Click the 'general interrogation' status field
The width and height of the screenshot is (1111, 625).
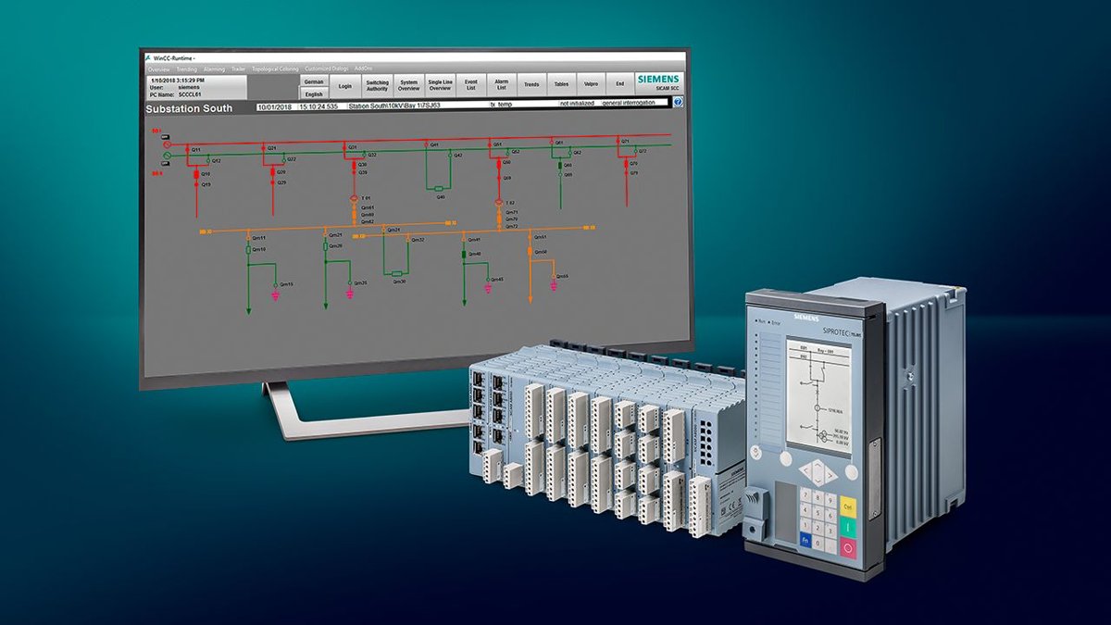pos(629,103)
